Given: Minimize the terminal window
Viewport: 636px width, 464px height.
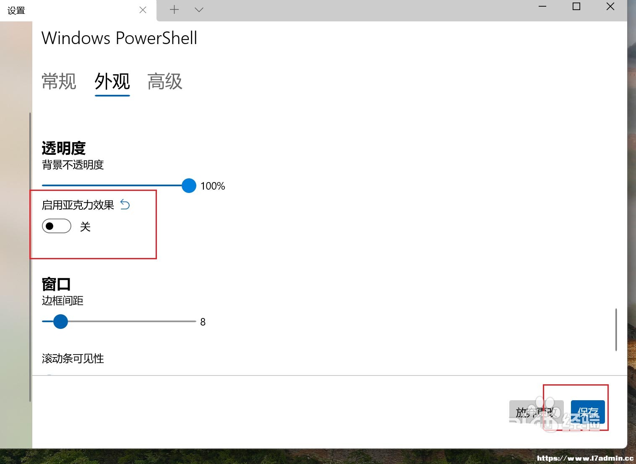Looking at the screenshot, I should tap(542, 6).
